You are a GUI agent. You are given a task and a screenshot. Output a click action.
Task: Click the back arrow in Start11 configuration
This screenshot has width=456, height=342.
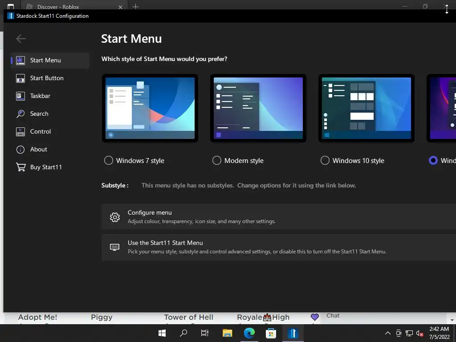(21, 38)
